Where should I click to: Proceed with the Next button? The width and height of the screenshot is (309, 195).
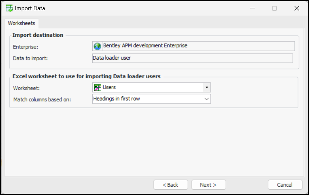(208, 185)
